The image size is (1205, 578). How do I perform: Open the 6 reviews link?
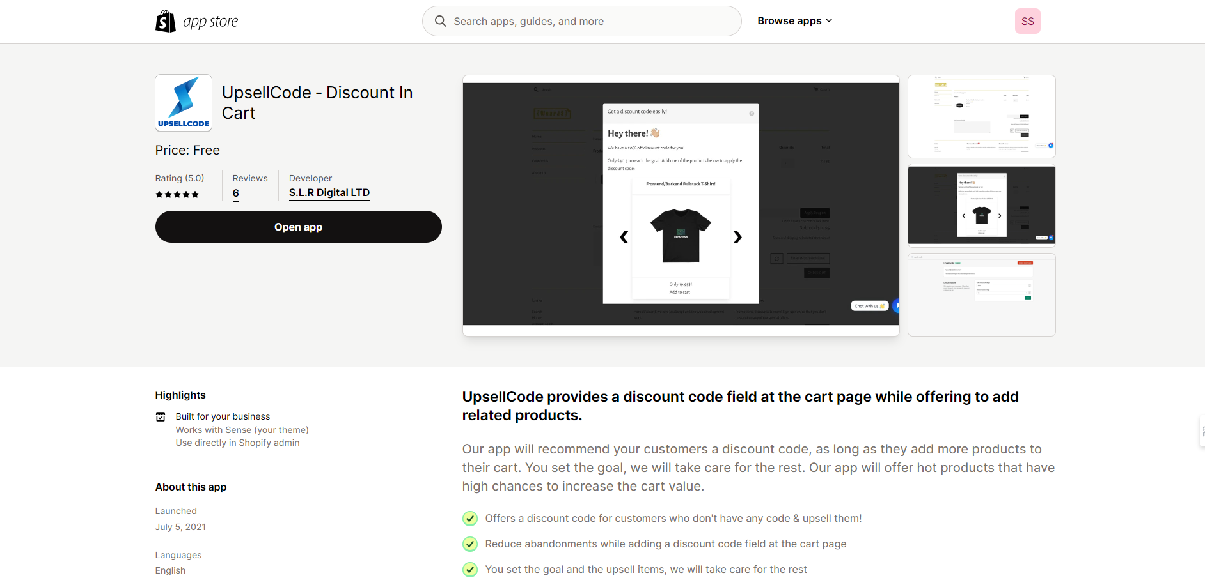point(236,194)
